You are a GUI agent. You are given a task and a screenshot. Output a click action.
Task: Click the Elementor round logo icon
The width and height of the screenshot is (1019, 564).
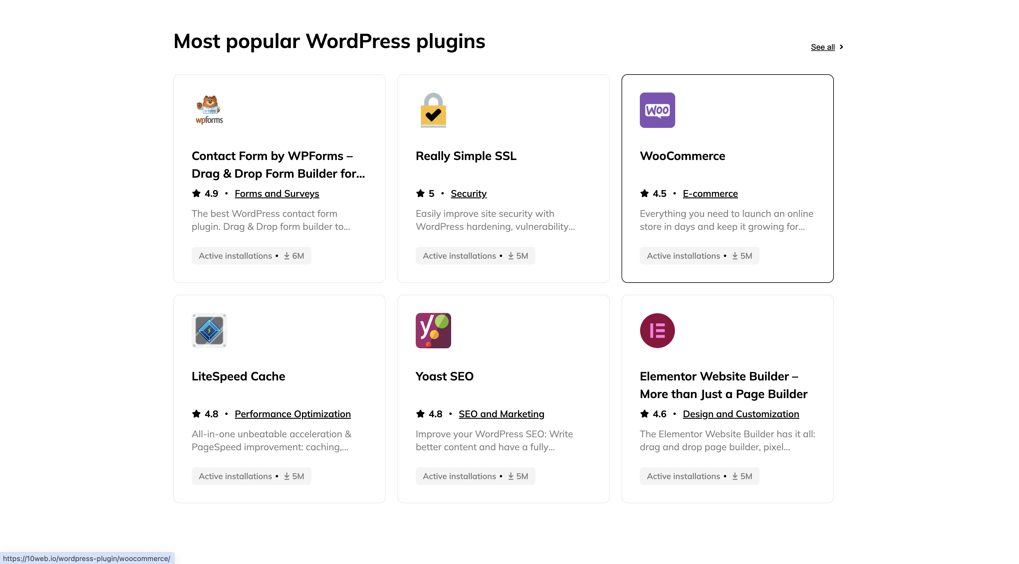tap(657, 330)
